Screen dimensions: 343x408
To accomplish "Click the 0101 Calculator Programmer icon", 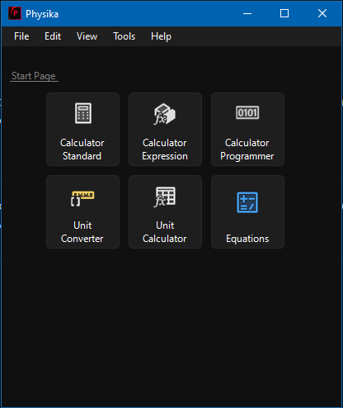I will pos(247,112).
